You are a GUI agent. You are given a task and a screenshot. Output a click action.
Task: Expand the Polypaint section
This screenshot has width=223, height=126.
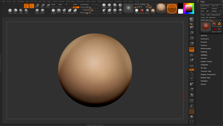pos(204,65)
